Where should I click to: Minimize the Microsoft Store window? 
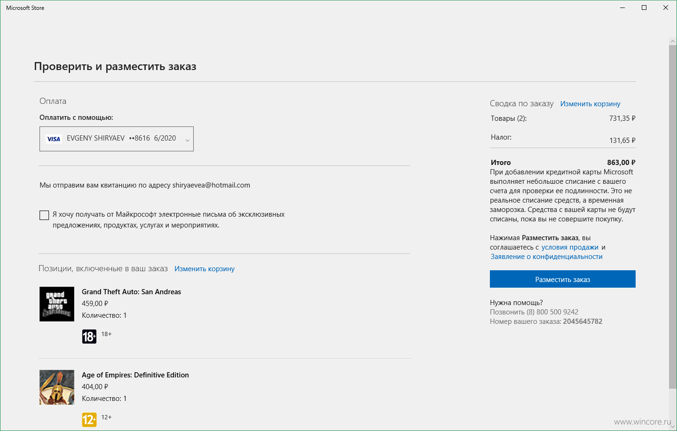pos(622,8)
